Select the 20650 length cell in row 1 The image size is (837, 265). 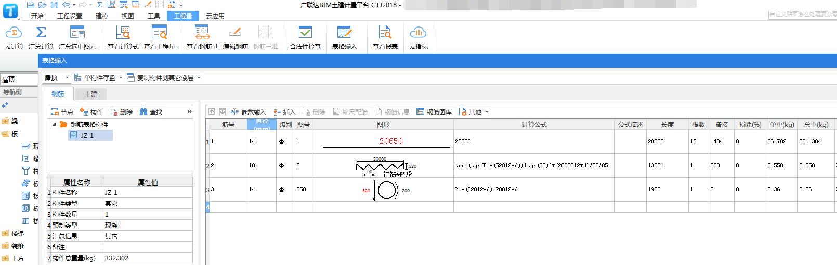pos(668,141)
